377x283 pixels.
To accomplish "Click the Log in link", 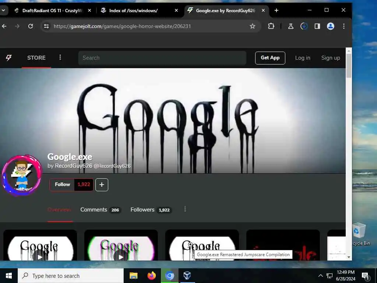I will click(x=303, y=58).
